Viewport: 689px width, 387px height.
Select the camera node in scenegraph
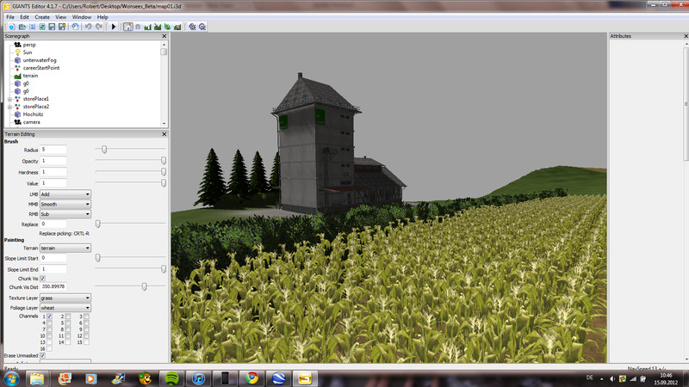pos(31,122)
